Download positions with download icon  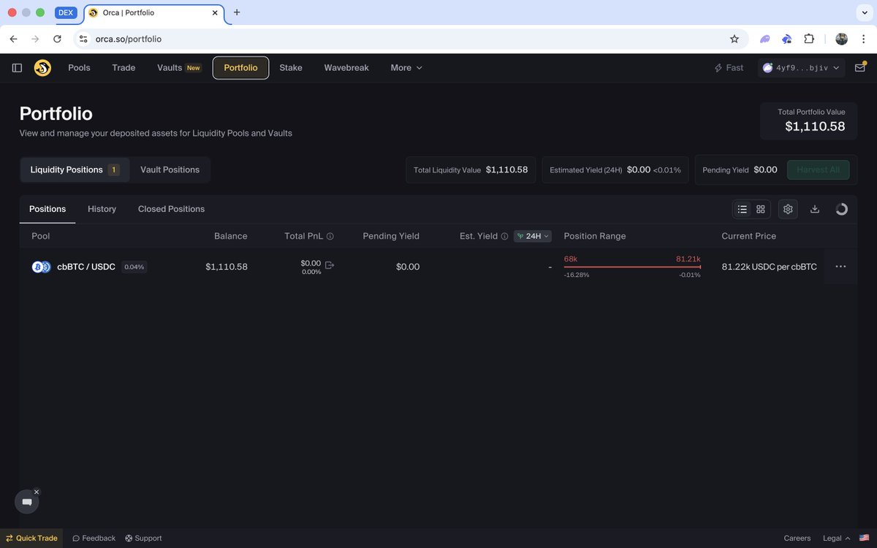point(815,209)
